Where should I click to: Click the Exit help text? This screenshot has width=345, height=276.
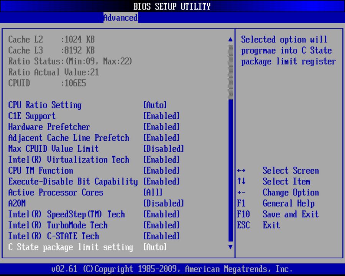point(271,225)
